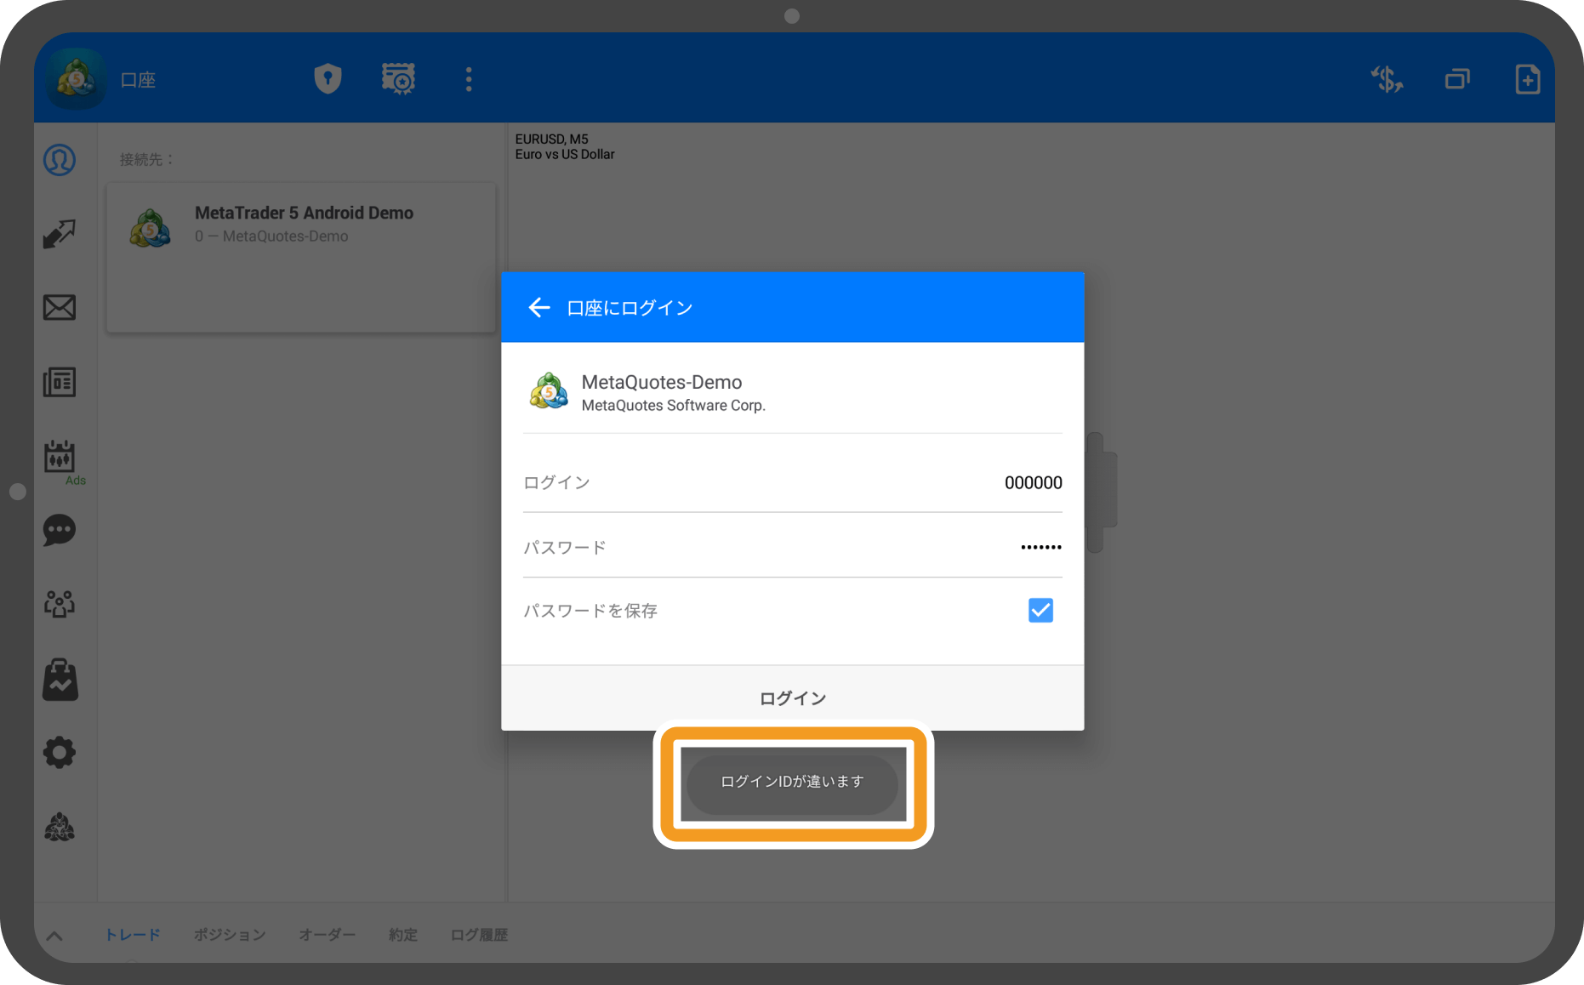1584x985 pixels.
Task: Click the add new account icon
Action: (1527, 79)
